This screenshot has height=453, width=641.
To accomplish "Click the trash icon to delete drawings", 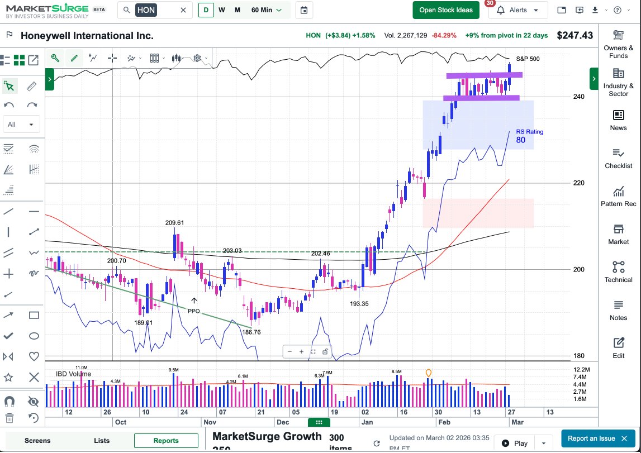I will pyautogui.click(x=9, y=418).
